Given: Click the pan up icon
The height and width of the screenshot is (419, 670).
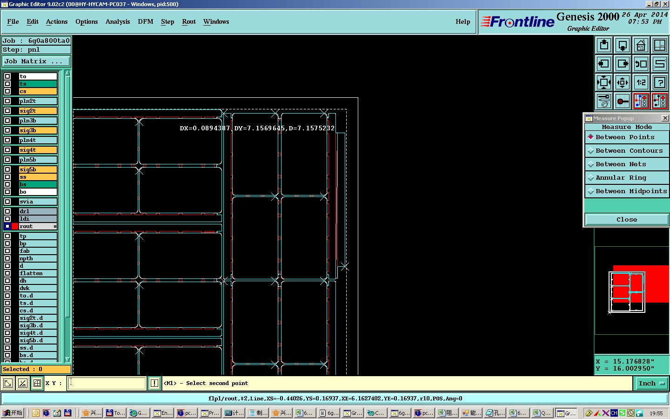Looking at the screenshot, I should (604, 45).
